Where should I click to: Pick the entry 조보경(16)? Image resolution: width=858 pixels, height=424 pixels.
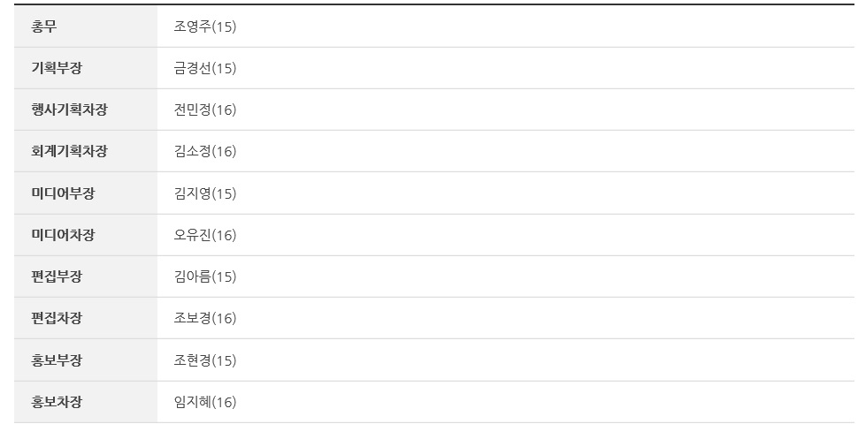tap(205, 318)
